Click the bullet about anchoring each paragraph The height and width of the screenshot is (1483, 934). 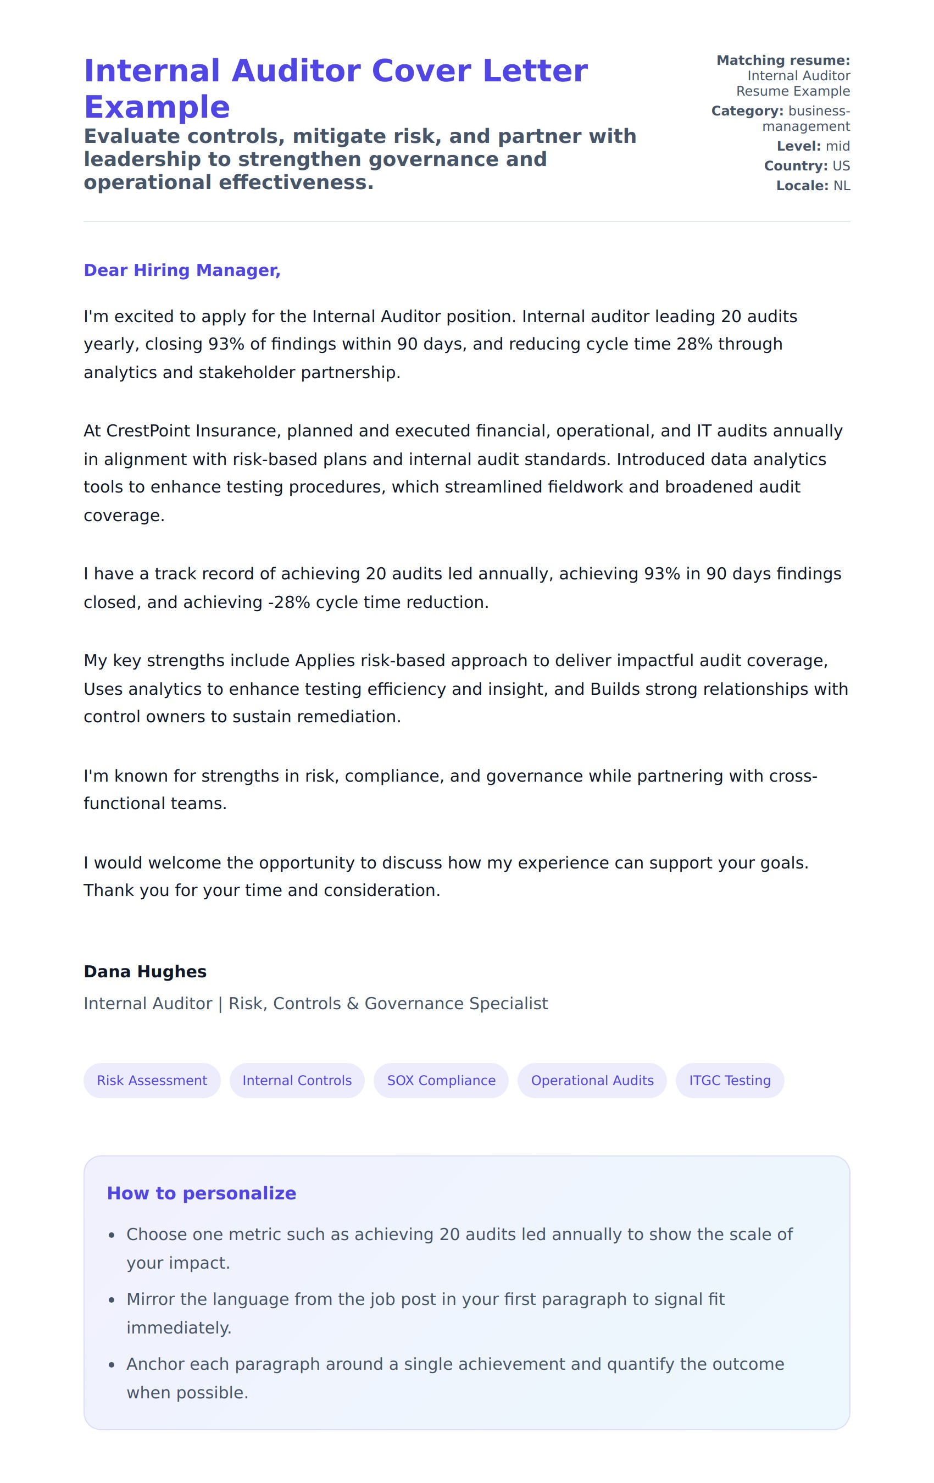[454, 1377]
